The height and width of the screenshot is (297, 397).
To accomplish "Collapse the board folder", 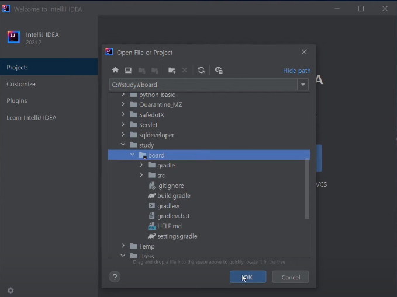I will [x=132, y=155].
